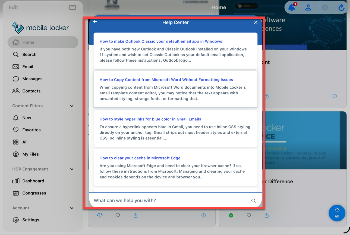Click the blue download All button
Image resolution: width=350 pixels, height=235 pixels.
337,213
